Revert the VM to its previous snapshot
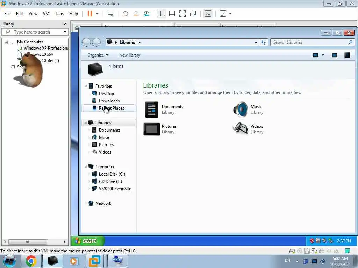Image resolution: width=358 pixels, height=268 pixels. click(136, 14)
